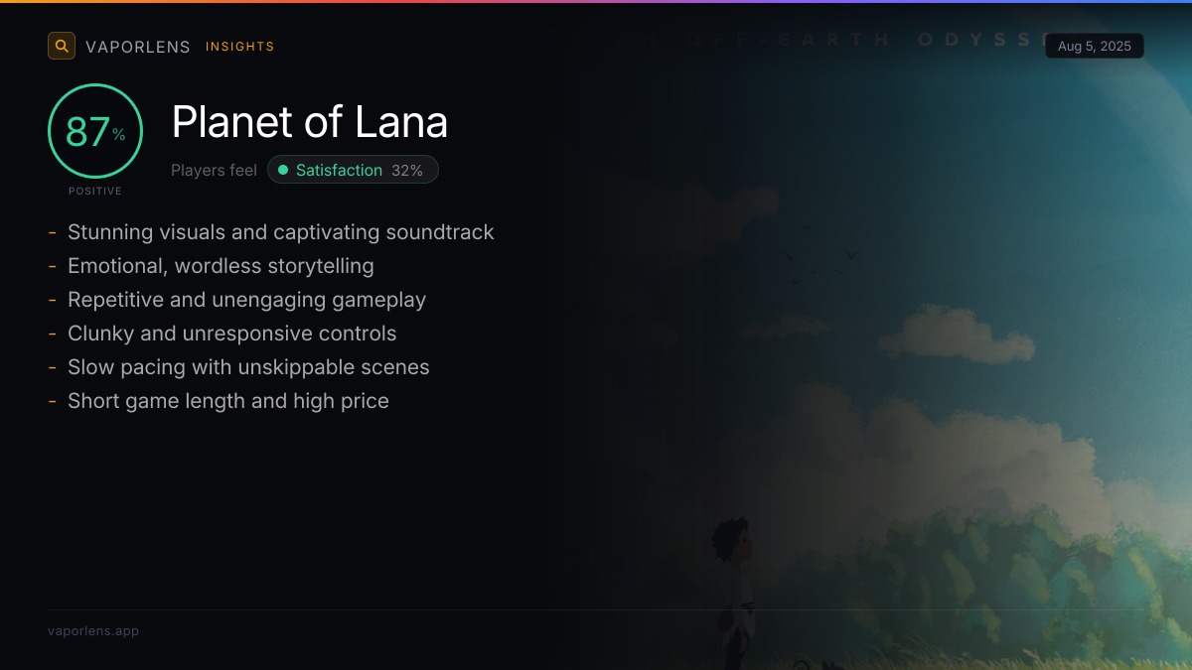Open the vaporlens.app footer link
The width and height of the screenshot is (1192, 670).
(93, 630)
